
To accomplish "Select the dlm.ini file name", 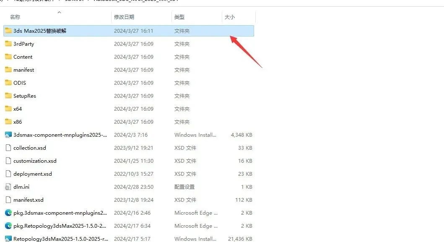I will click(21, 187).
